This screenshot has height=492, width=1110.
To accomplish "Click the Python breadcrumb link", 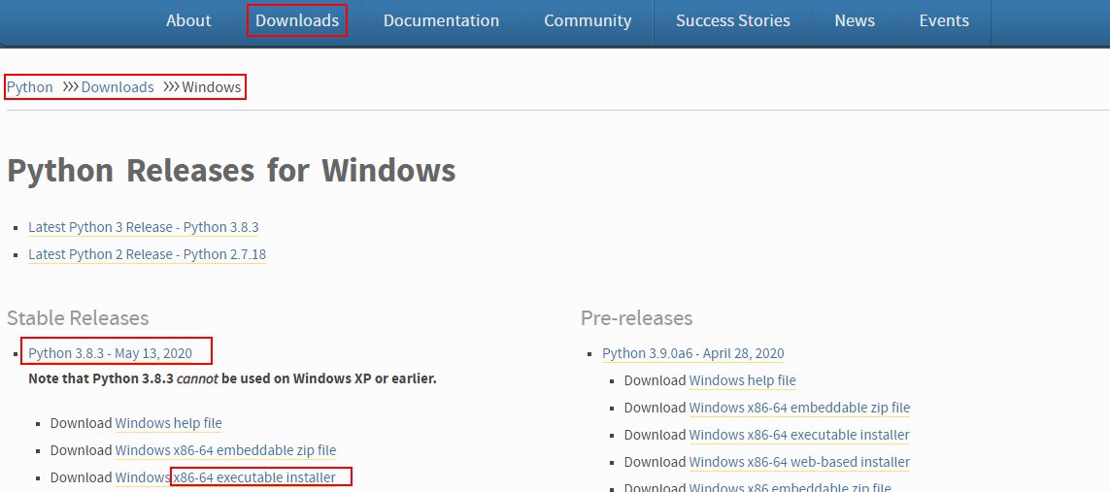I will click(30, 87).
